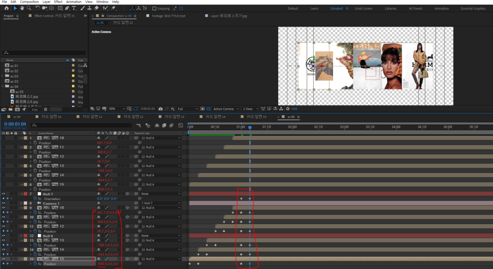Hide the Null 6 layer eye

pos(4,236)
